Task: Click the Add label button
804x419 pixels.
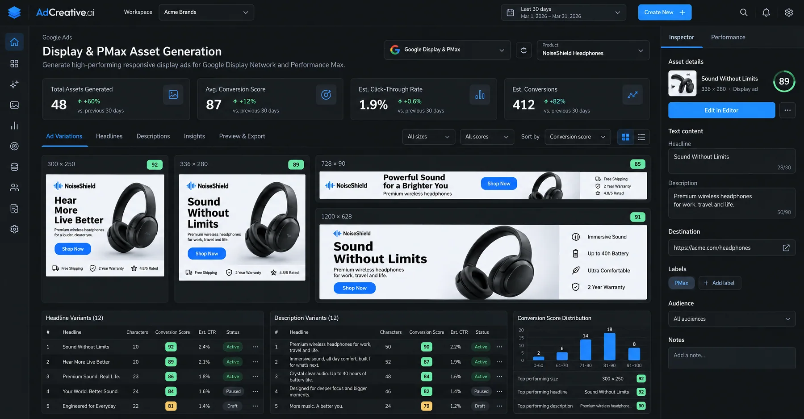Action: click(x=720, y=283)
